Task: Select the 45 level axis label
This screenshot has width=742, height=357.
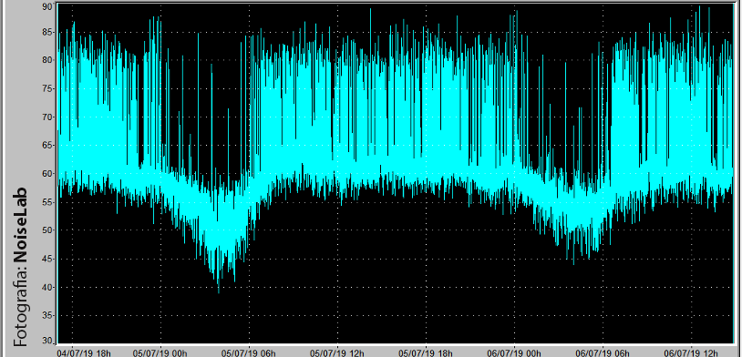Action: [x=47, y=260]
